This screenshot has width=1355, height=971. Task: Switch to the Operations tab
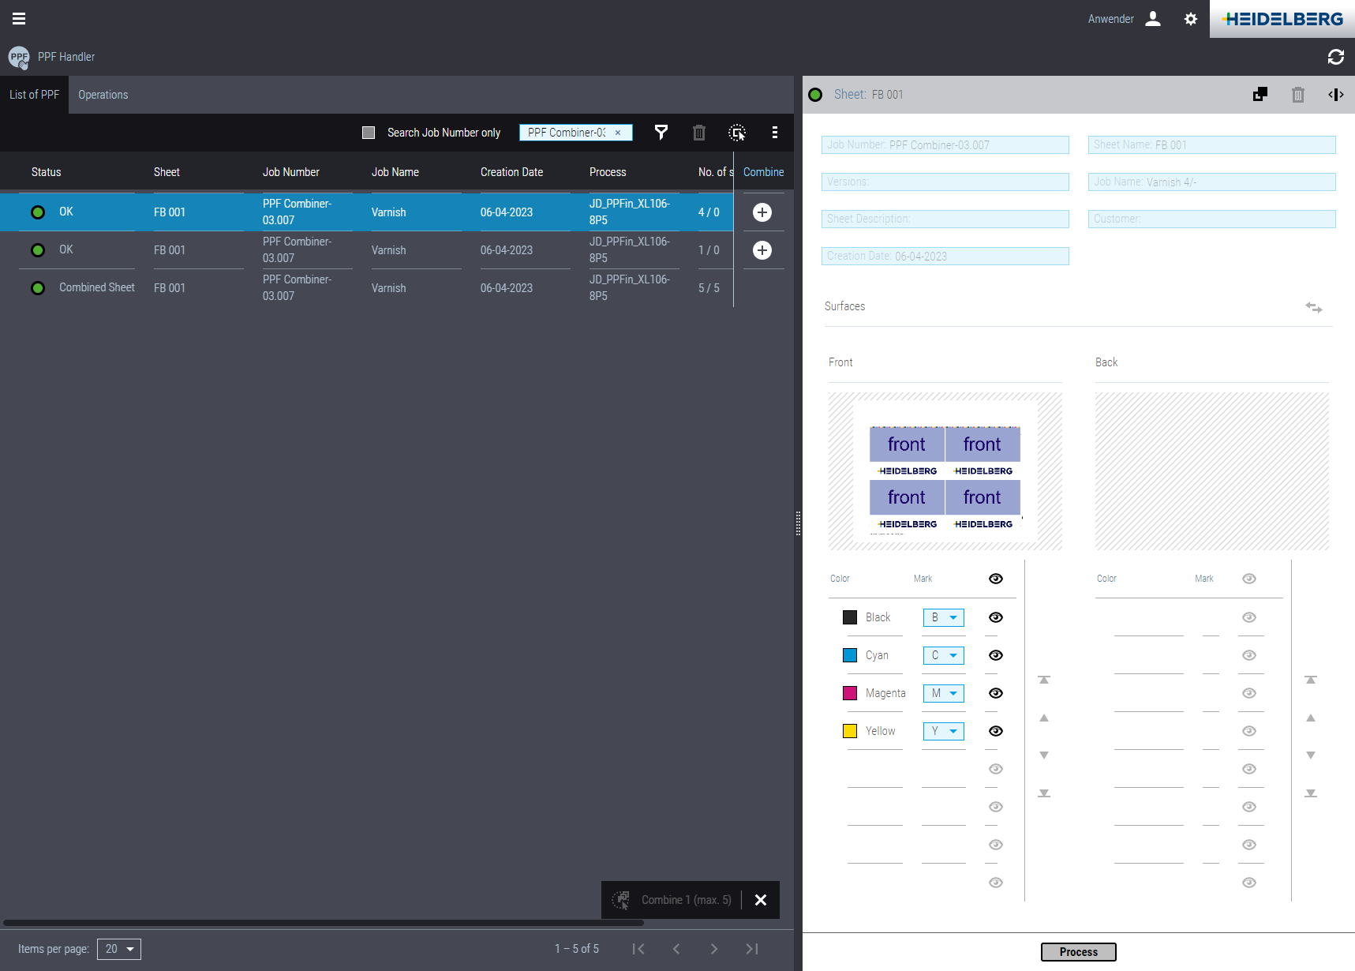coord(103,95)
